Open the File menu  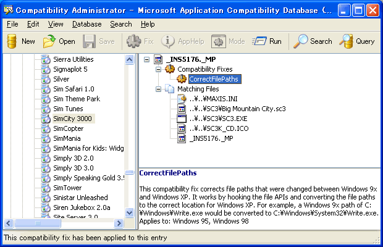click(x=12, y=24)
